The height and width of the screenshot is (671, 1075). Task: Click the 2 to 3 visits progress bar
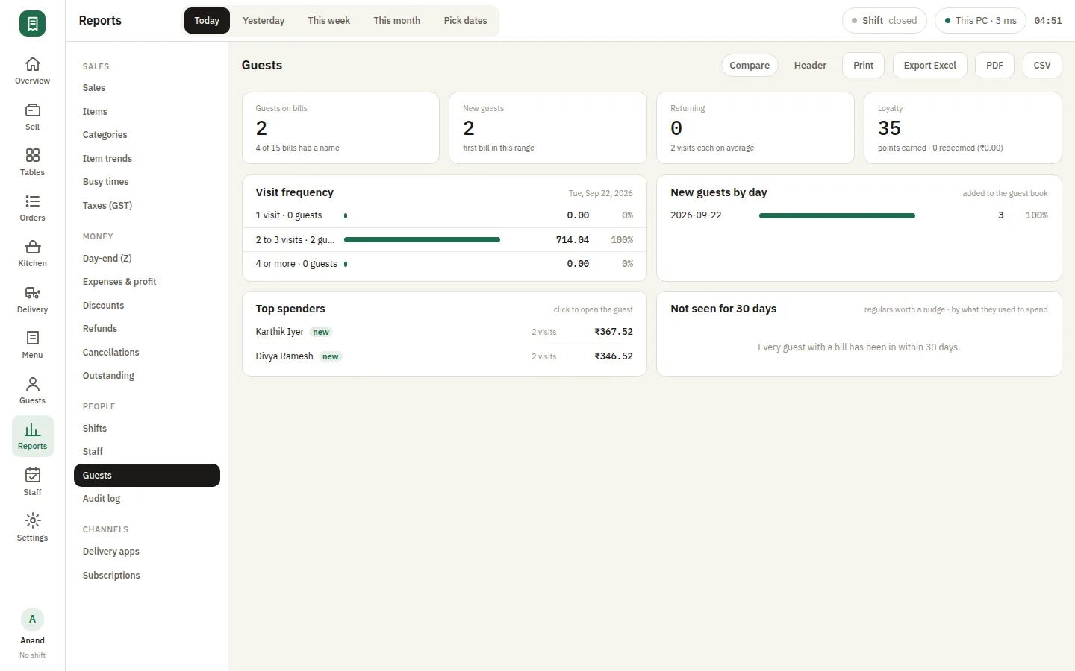point(422,240)
